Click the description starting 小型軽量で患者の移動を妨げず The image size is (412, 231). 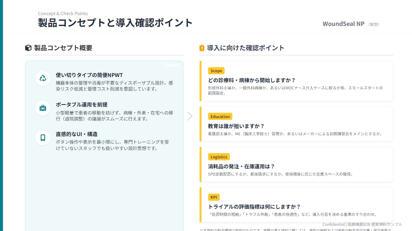pos(114,116)
